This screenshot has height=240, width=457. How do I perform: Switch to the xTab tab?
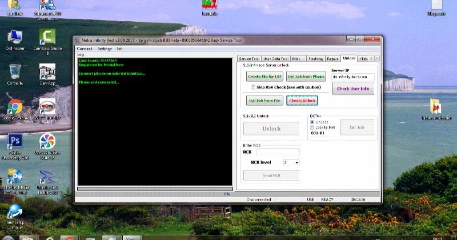point(363,59)
